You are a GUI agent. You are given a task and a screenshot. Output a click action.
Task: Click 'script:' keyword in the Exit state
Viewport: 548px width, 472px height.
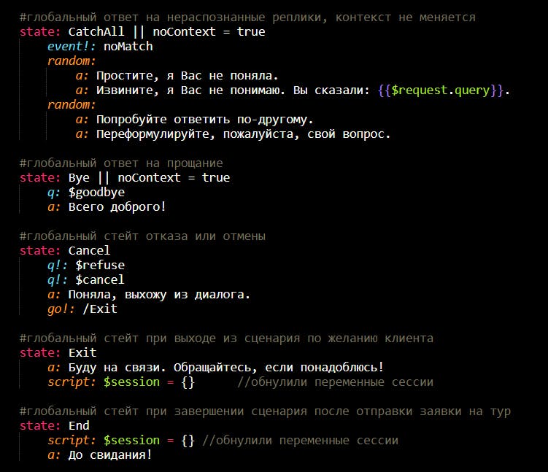[72, 382]
